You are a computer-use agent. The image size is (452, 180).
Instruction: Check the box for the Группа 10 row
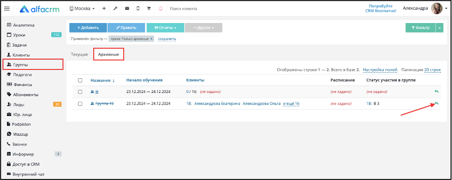click(80, 104)
